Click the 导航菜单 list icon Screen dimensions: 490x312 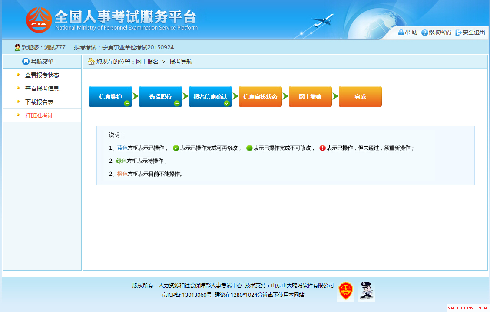click(x=26, y=62)
